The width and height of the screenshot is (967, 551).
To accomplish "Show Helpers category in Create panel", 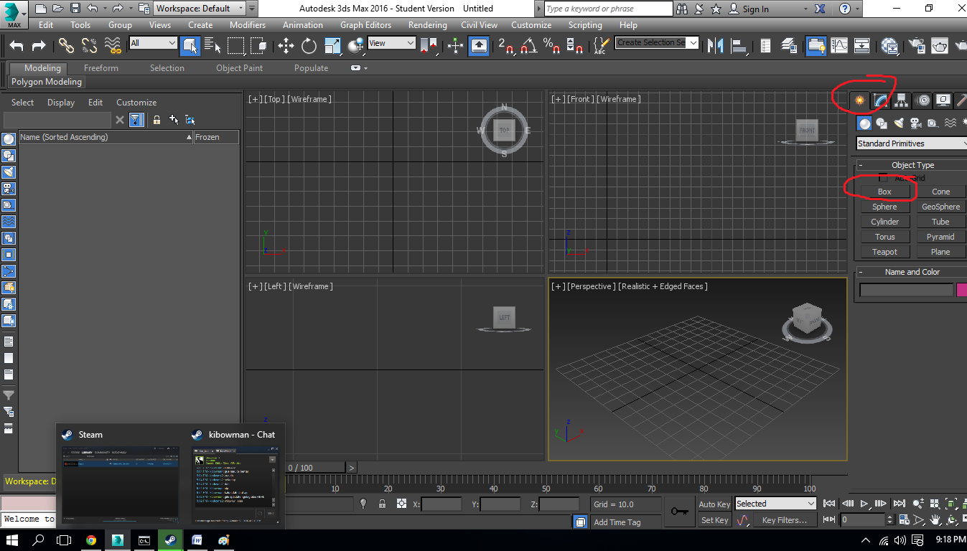I will (x=933, y=123).
